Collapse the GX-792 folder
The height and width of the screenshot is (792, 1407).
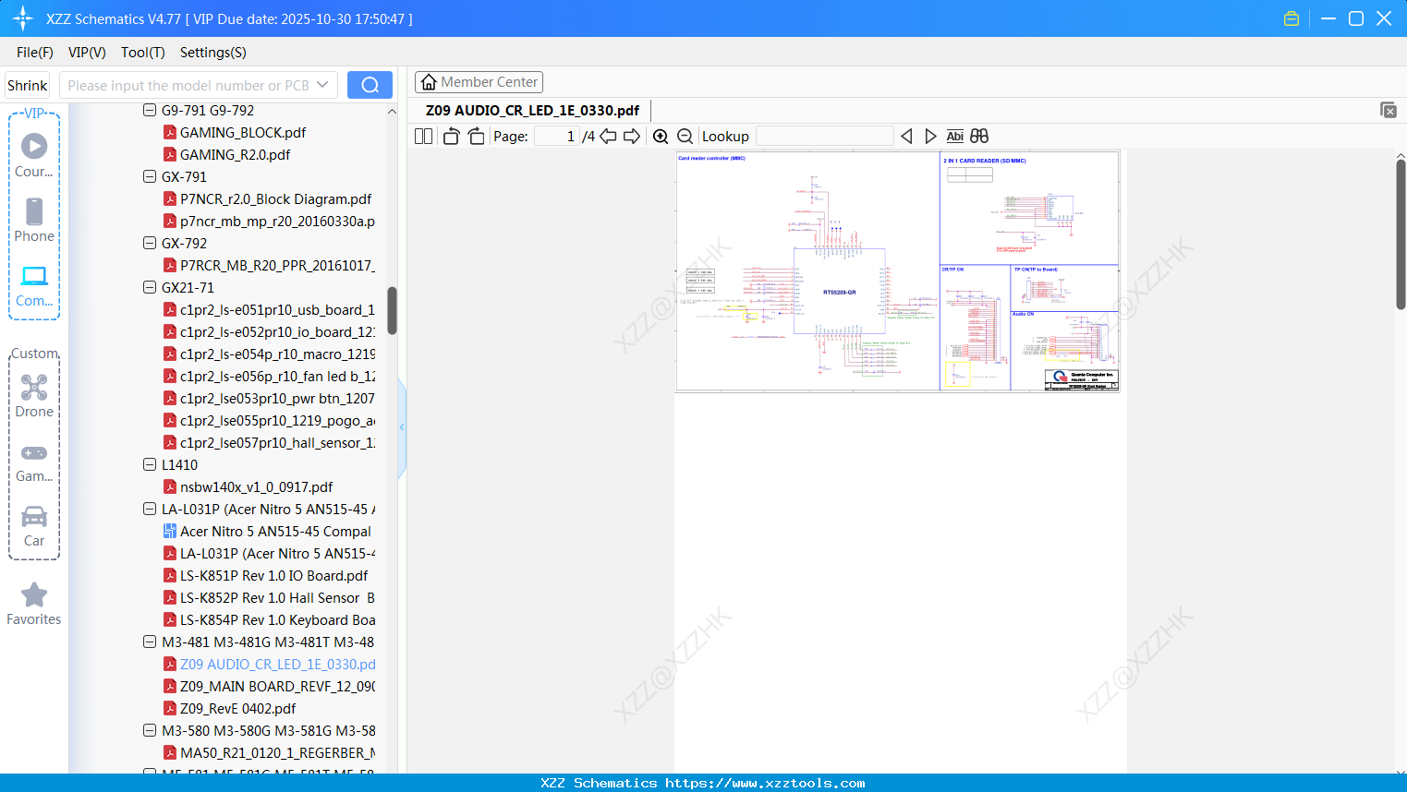pos(150,243)
